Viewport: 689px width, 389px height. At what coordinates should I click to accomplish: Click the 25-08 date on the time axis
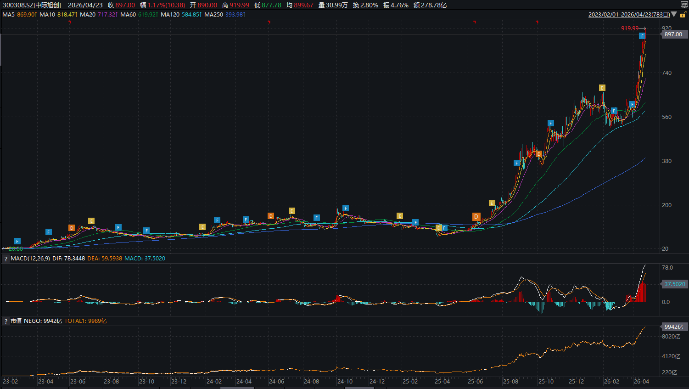[510, 382]
